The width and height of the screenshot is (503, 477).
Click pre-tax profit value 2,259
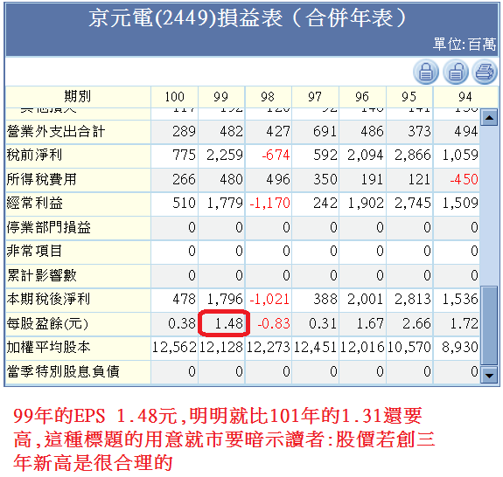pyautogui.click(x=225, y=155)
